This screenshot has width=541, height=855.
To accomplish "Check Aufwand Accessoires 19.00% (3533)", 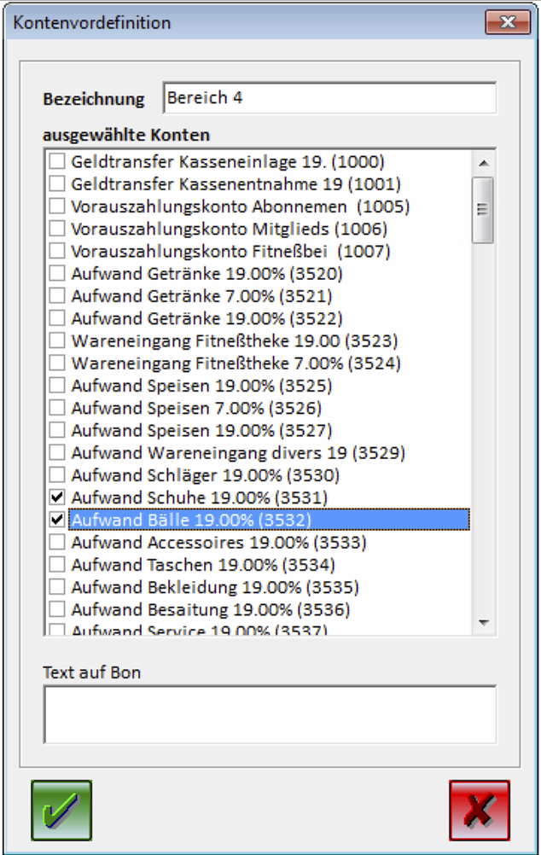I will [57, 542].
